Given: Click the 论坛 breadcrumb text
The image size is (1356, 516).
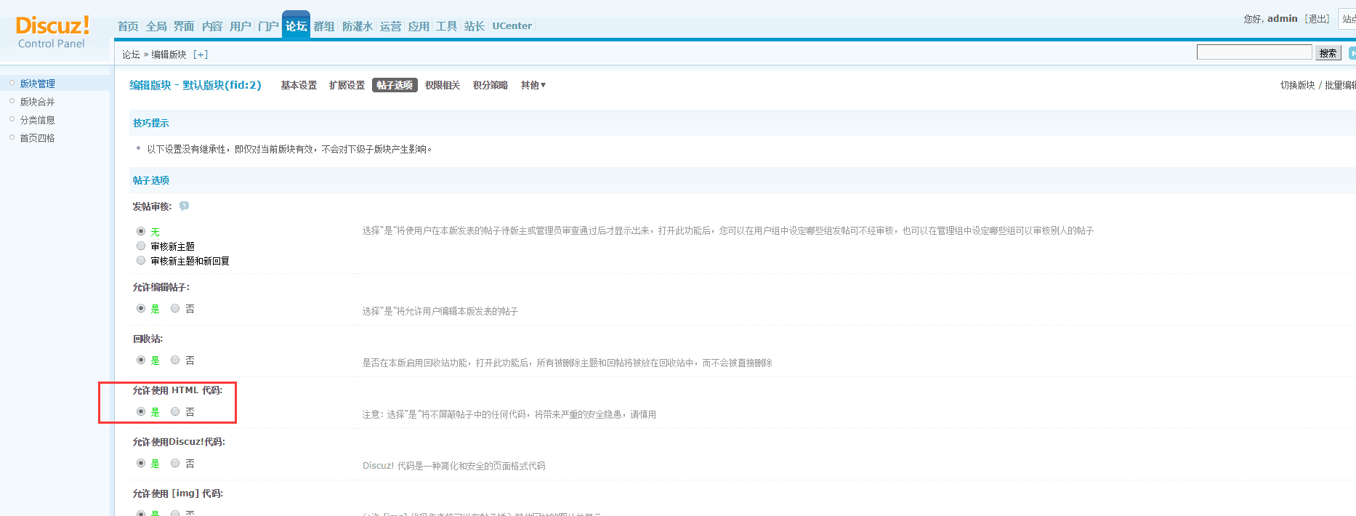Looking at the screenshot, I should 131,55.
